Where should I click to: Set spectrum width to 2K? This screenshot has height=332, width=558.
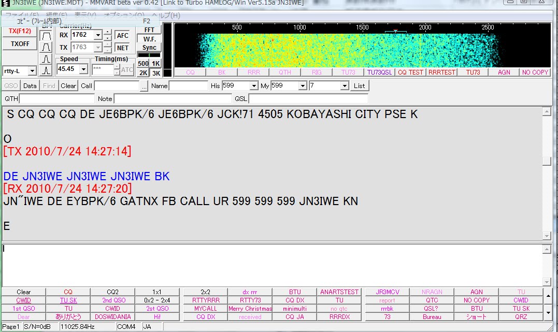(143, 73)
